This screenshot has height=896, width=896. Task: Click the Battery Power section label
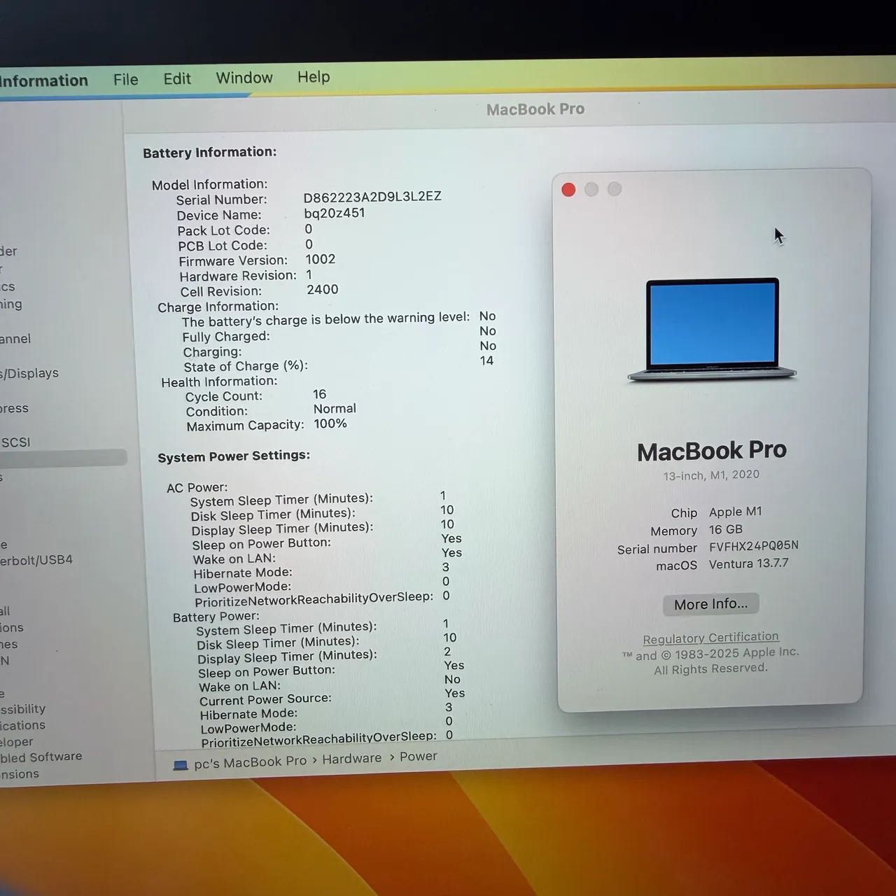tap(216, 617)
